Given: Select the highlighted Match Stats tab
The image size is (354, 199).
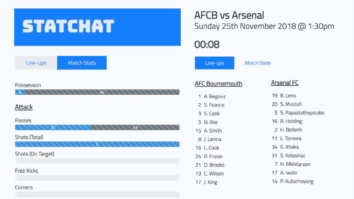Looking at the screenshot, I should tap(82, 63).
